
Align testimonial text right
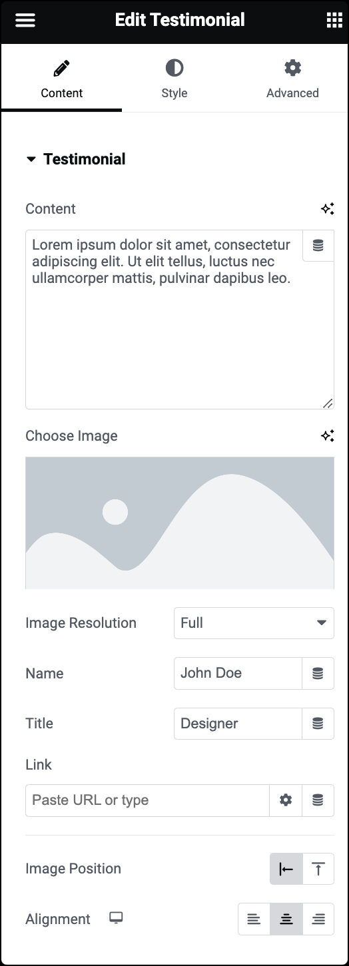coord(318,919)
